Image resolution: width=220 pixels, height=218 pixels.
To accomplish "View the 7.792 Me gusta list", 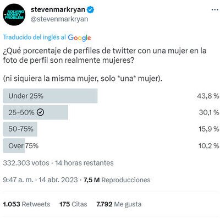I will point(119,204).
